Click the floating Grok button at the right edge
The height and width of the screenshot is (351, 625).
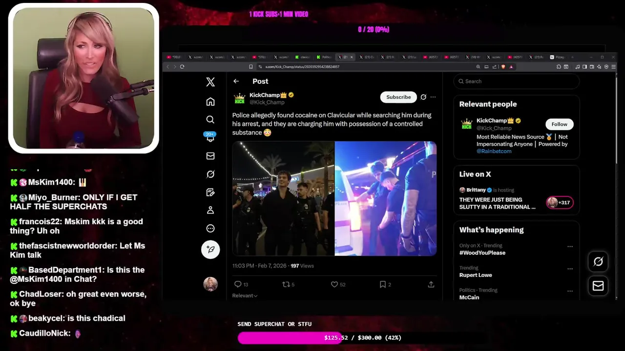pos(598,262)
